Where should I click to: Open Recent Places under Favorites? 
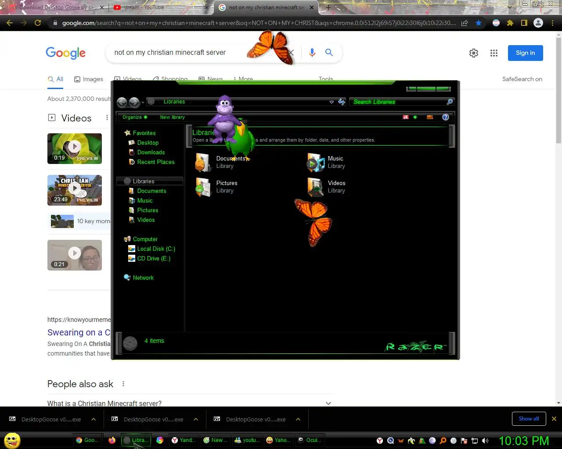pos(156,162)
